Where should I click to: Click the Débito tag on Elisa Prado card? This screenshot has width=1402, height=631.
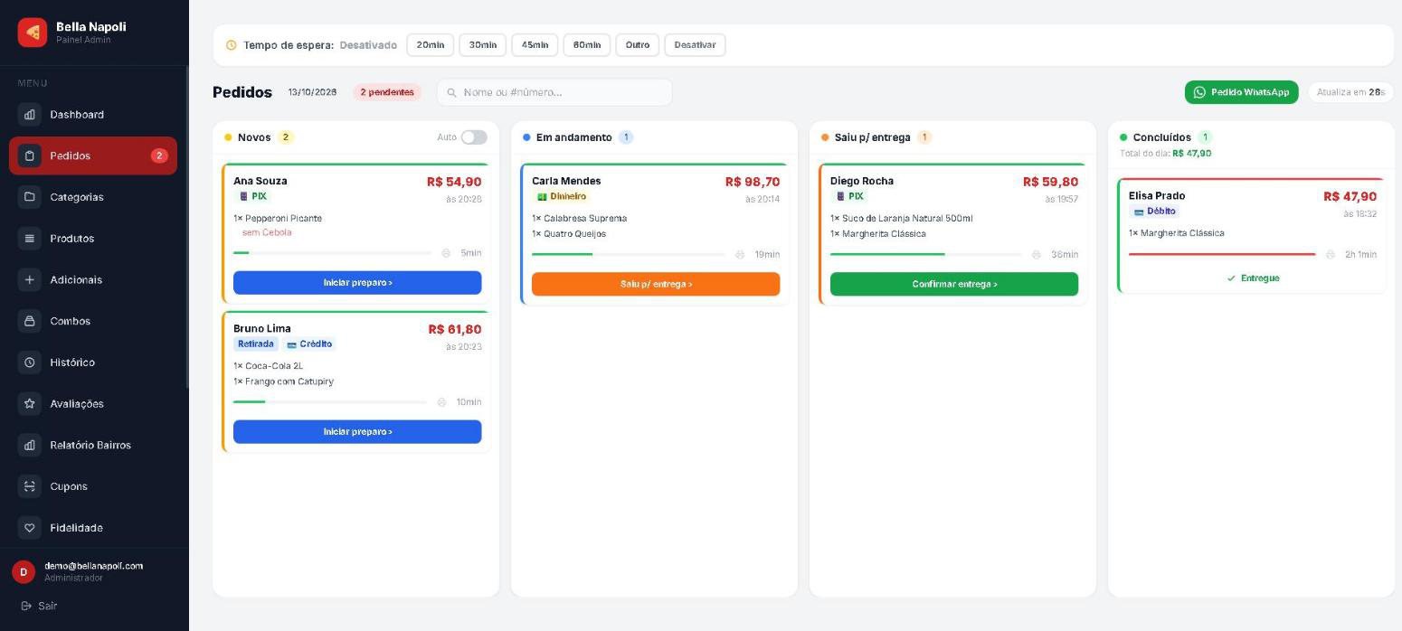tap(1155, 212)
